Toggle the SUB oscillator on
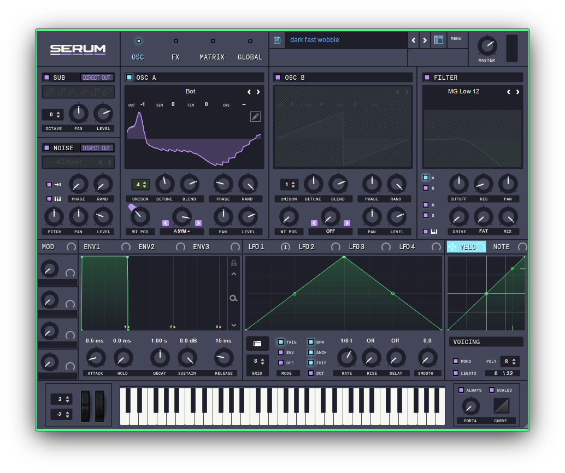This screenshot has width=565, height=473. (x=46, y=78)
